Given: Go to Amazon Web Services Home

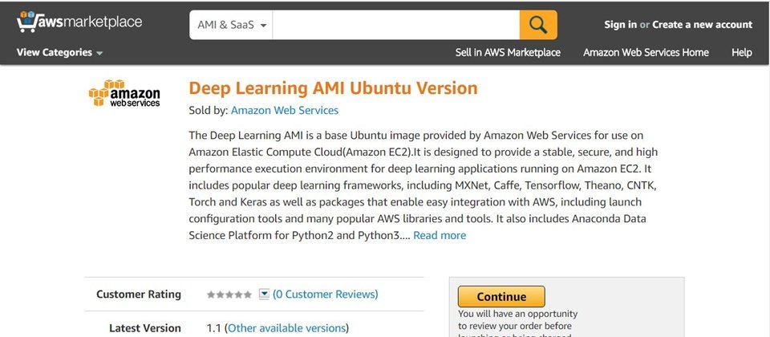Looking at the screenshot, I should pos(646,53).
